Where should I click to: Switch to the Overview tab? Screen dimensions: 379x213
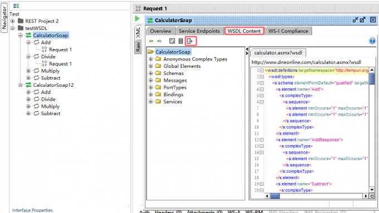(161, 31)
